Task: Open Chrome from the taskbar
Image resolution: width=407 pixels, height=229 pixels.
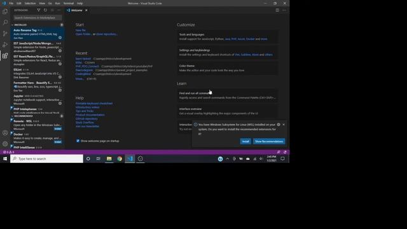Action: click(x=120, y=158)
